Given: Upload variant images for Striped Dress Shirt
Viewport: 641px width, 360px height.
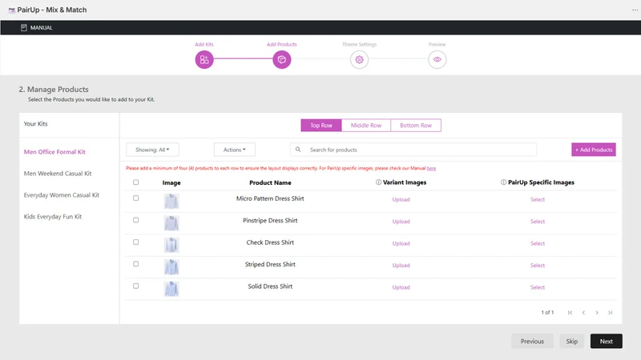Looking at the screenshot, I should click(x=401, y=266).
